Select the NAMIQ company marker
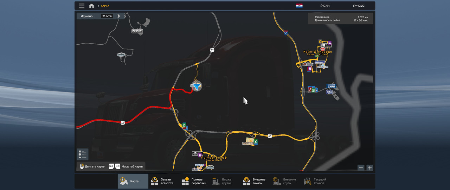The image size is (450, 190). click(137, 31)
